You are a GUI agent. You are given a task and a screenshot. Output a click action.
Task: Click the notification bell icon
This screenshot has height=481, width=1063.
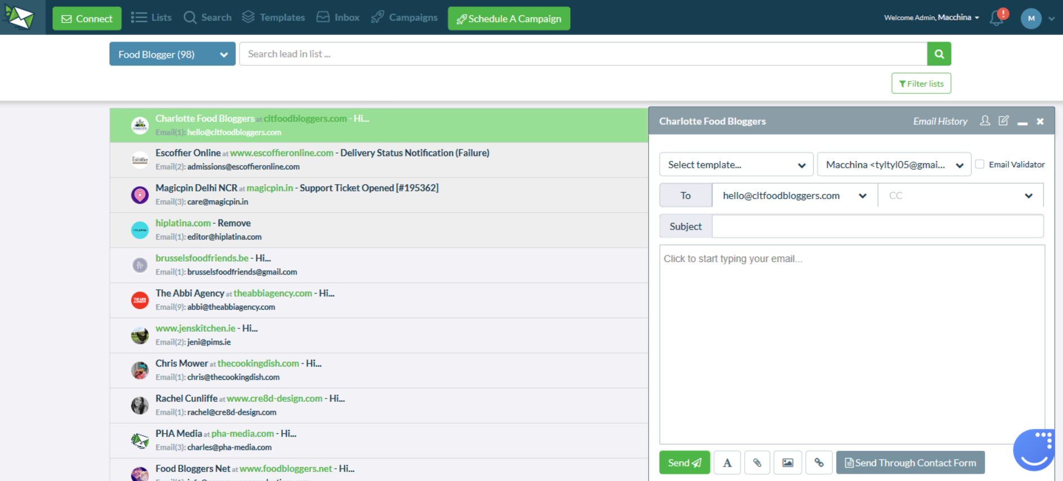coord(997,18)
